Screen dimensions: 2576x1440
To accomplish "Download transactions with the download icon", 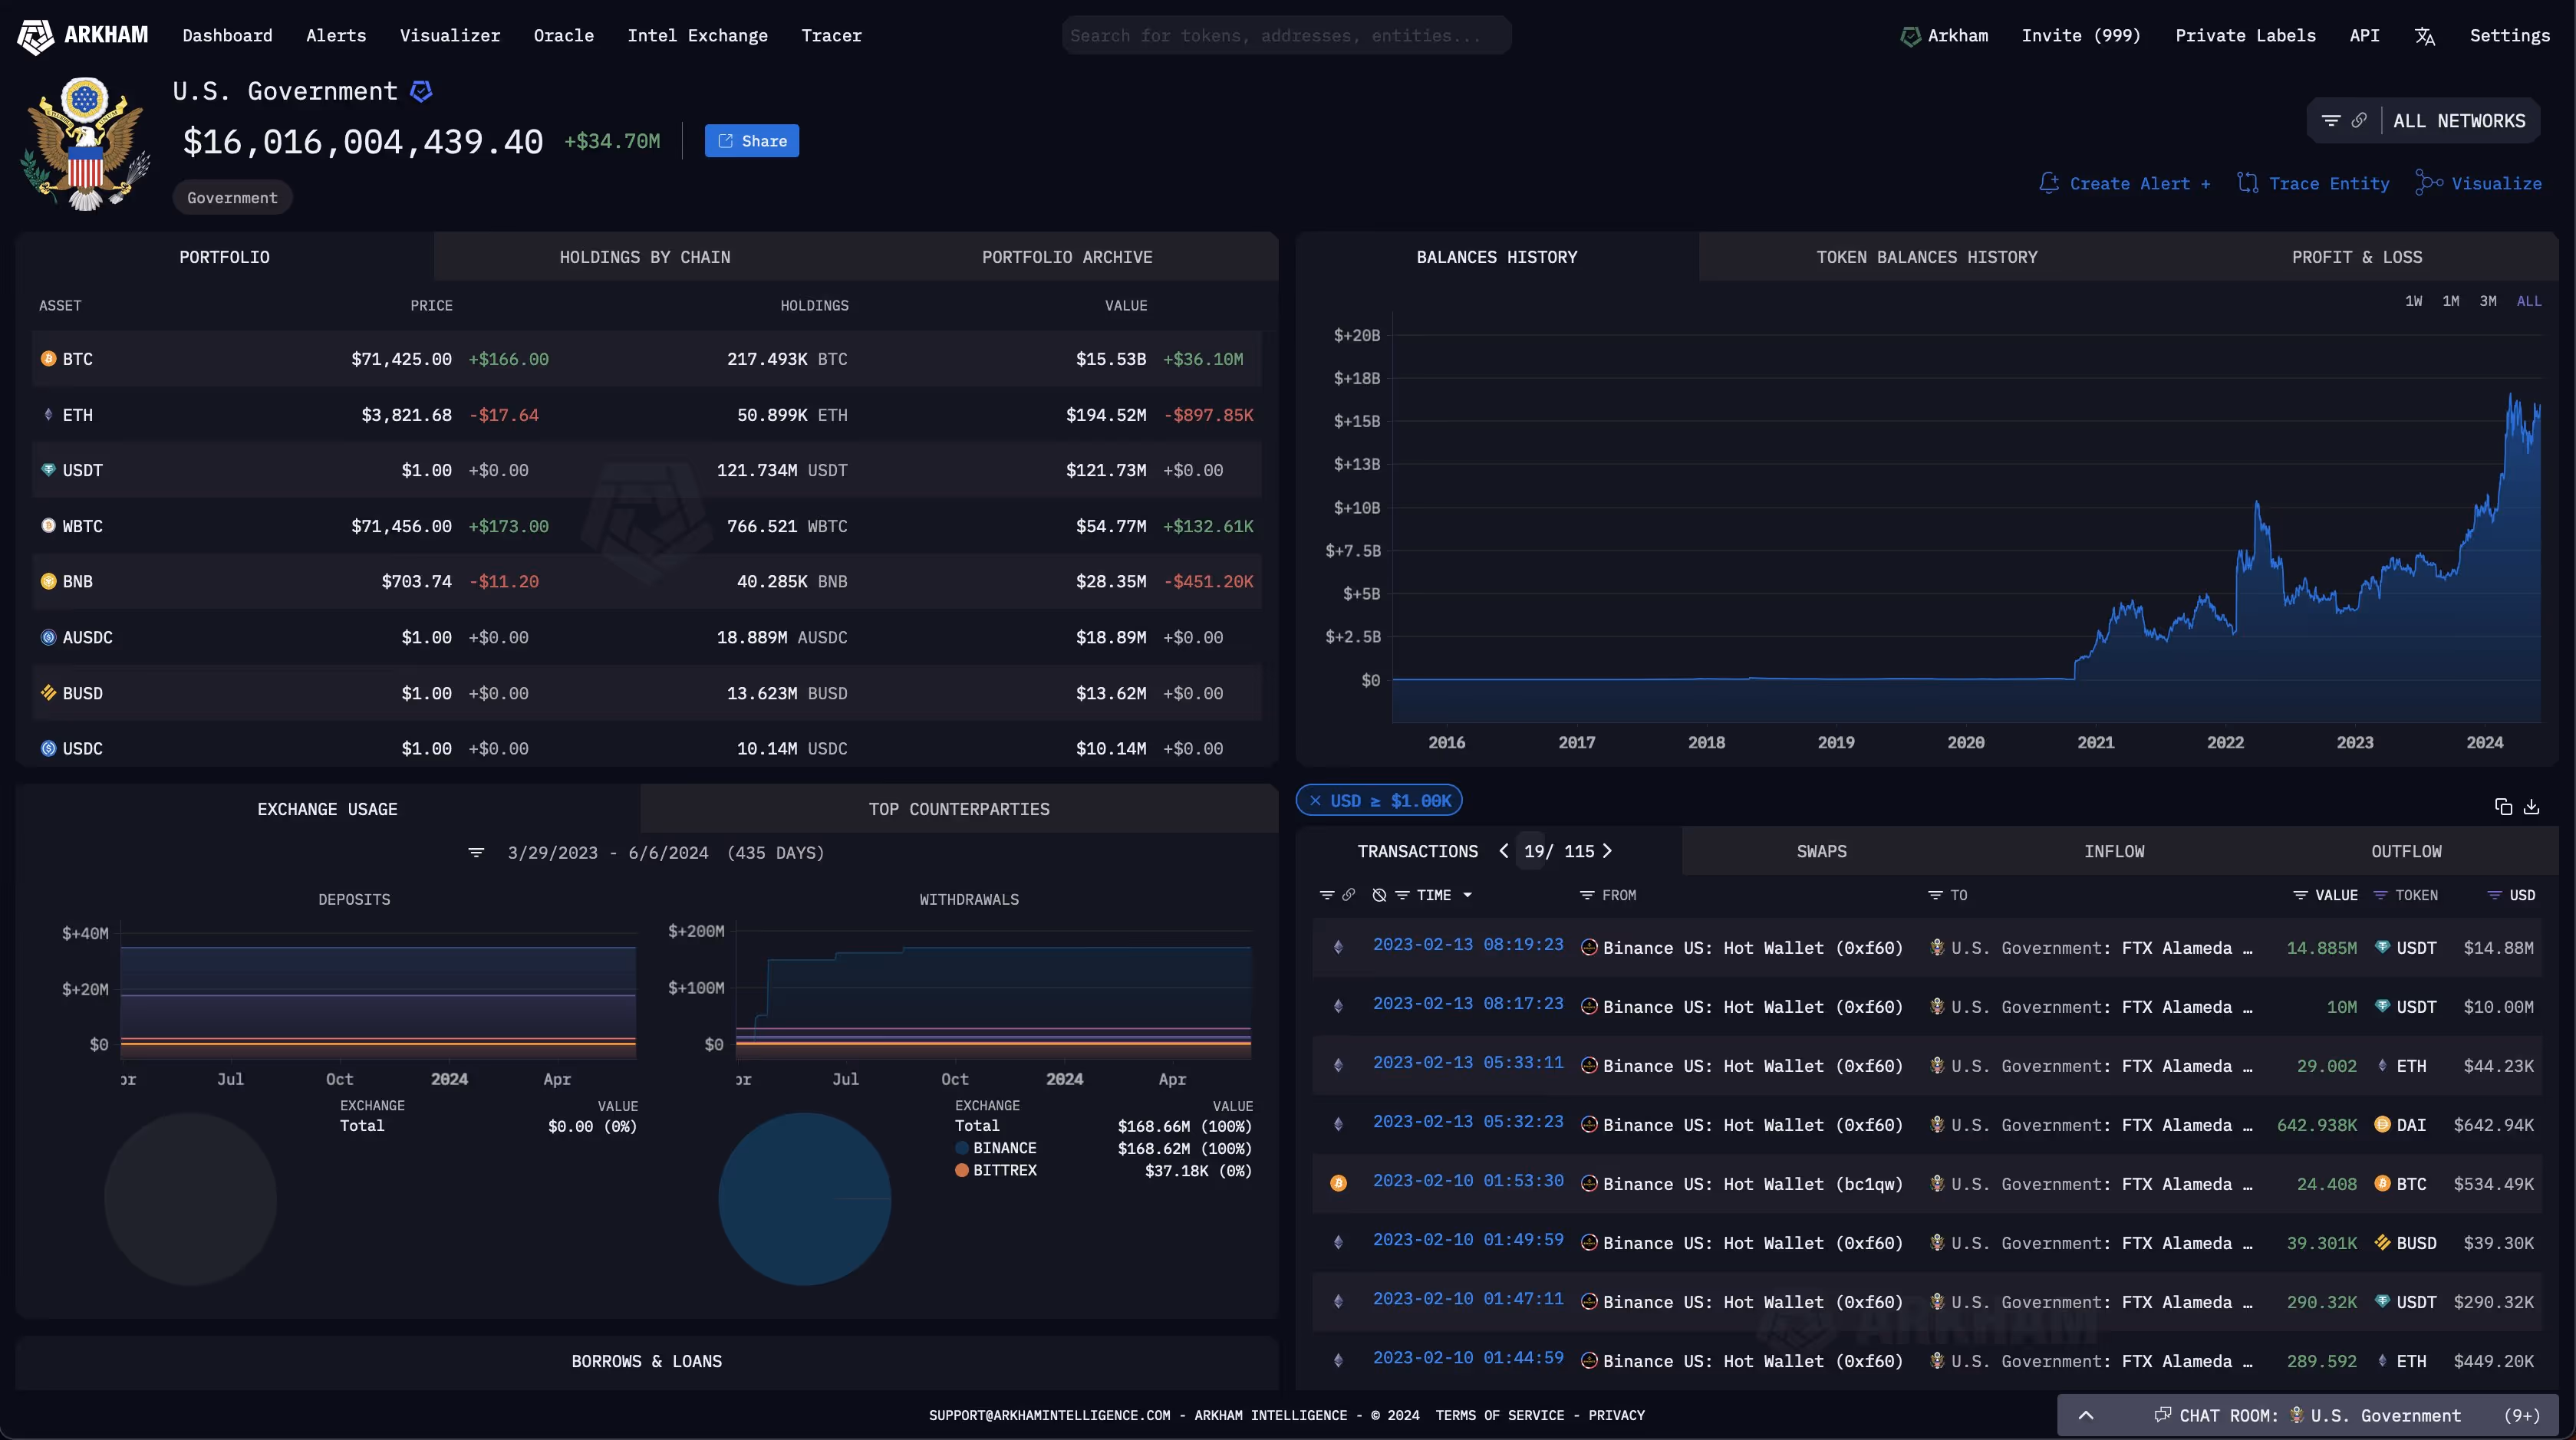I will (2531, 807).
